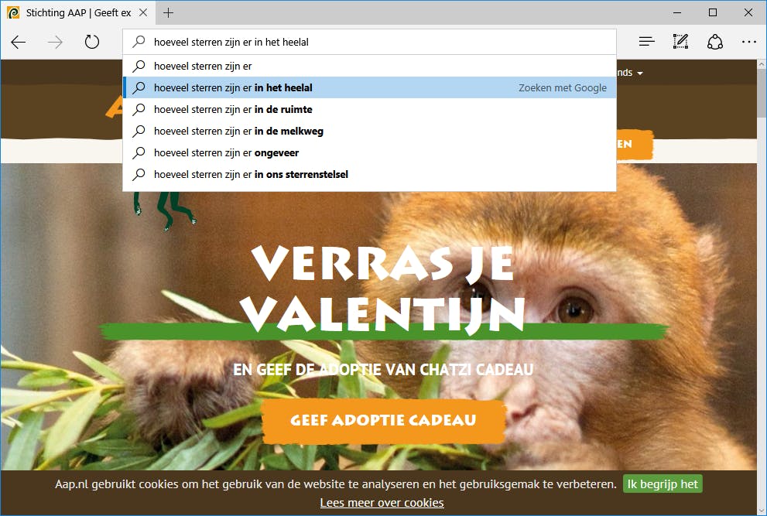Choose suggestion ending 'ongeveer'
Screen dimensions: 767x516
(369, 152)
